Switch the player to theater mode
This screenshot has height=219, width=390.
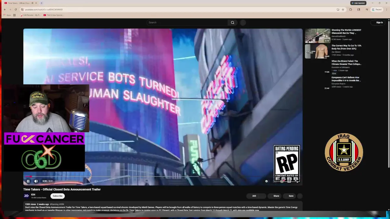(x=289, y=181)
